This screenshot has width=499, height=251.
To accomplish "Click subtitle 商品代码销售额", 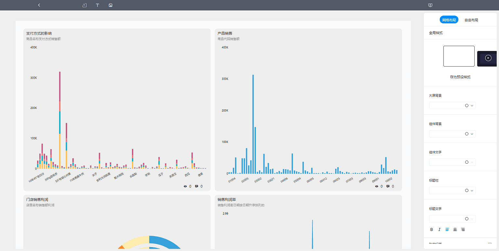I will point(229,39).
